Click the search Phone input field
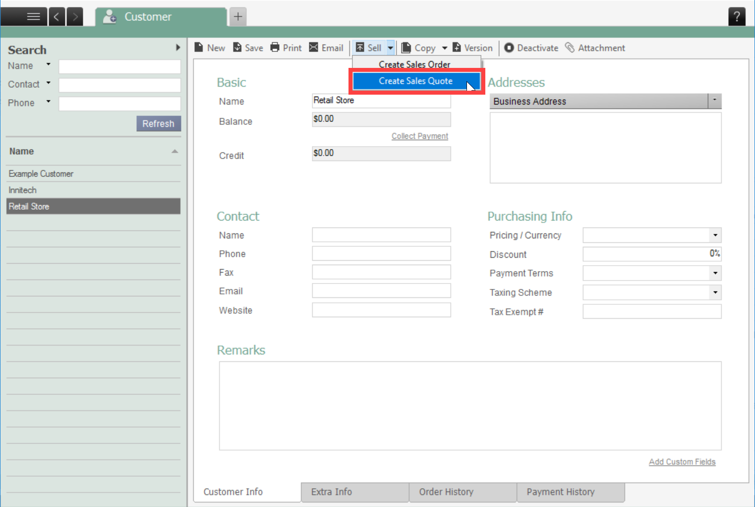This screenshot has height=507, width=755. (x=119, y=104)
